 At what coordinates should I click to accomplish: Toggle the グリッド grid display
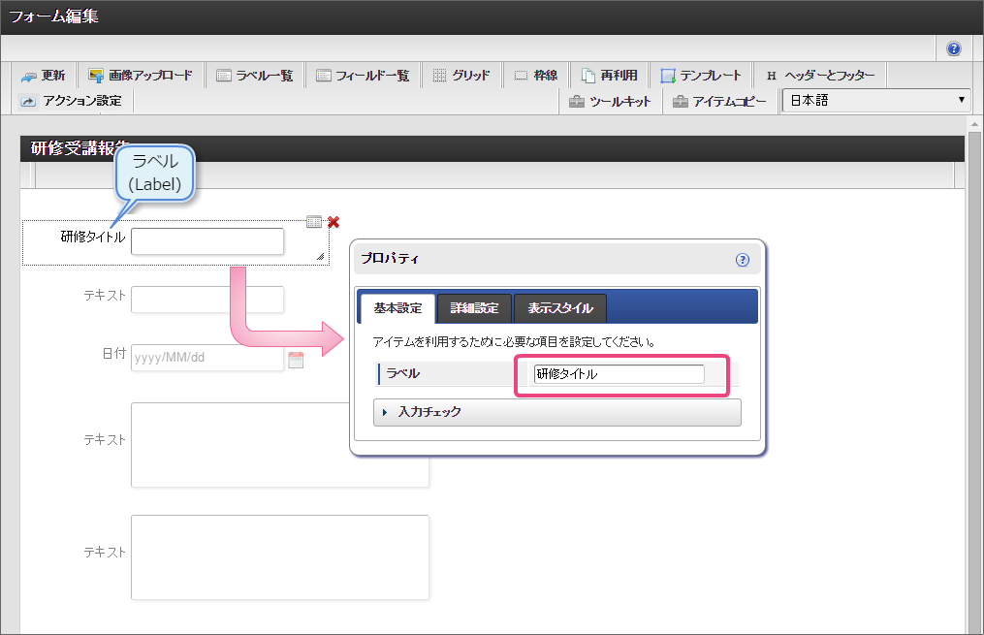tap(461, 76)
